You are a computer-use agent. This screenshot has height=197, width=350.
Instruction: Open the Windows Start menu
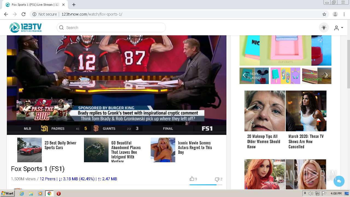[x=7, y=193]
